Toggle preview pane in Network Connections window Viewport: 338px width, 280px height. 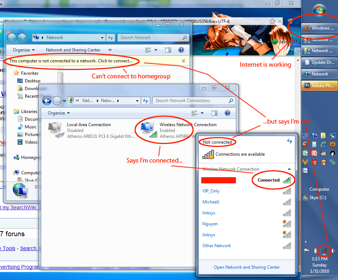(214, 113)
